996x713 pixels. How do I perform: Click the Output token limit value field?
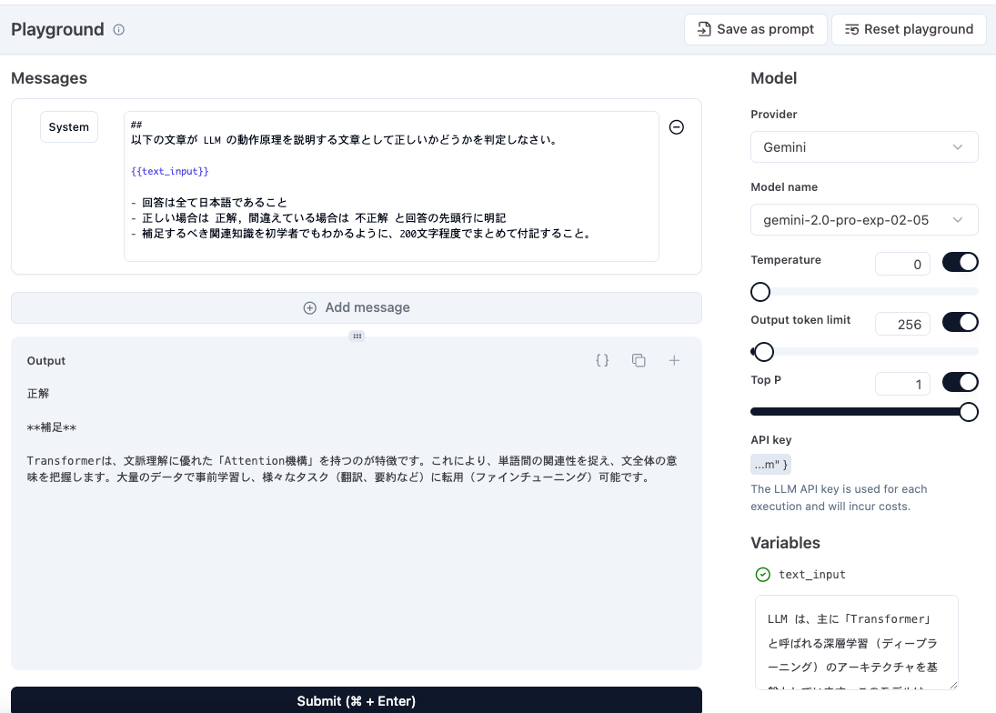pos(902,324)
